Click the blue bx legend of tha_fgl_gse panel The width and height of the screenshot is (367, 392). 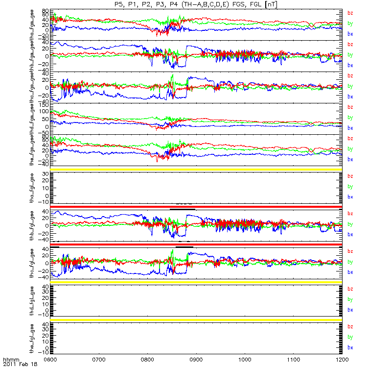[x=350, y=197]
